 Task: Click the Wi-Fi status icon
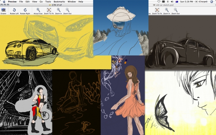coord(159,2)
